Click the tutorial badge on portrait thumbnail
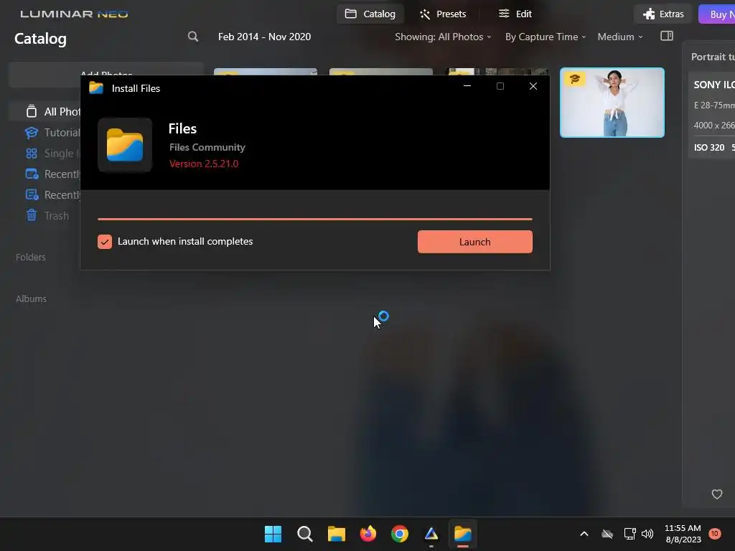Screen dimensions: 735x551 coord(575,79)
